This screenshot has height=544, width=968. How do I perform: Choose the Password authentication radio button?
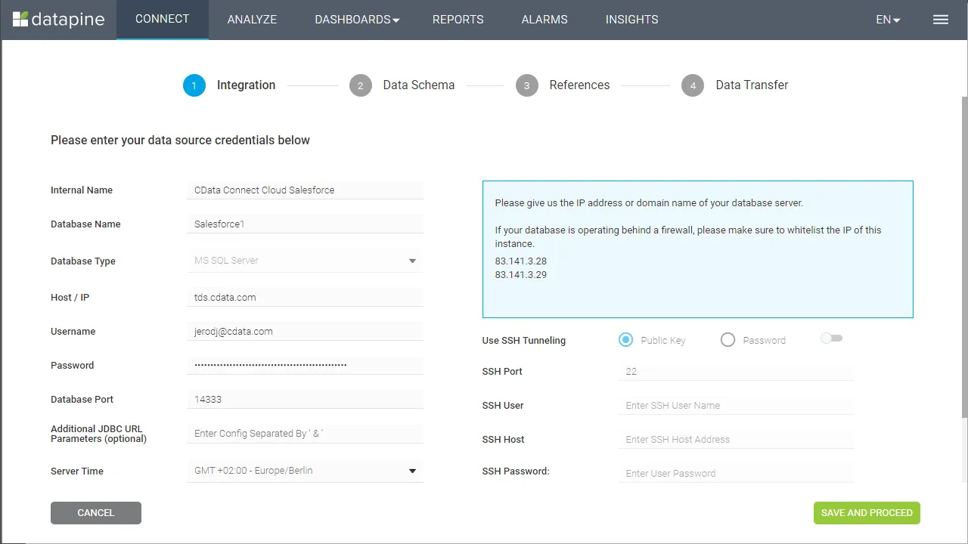728,340
